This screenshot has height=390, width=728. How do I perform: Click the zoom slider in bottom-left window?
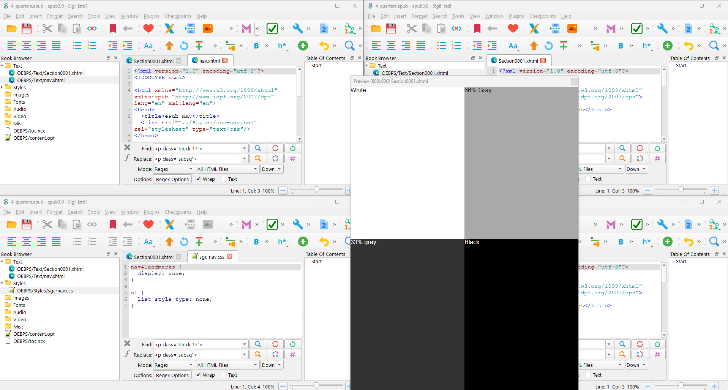316,385
